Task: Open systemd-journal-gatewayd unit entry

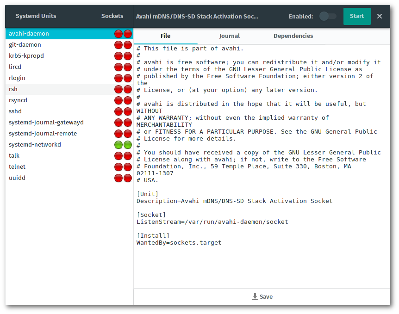Action: pyautogui.click(x=69, y=123)
